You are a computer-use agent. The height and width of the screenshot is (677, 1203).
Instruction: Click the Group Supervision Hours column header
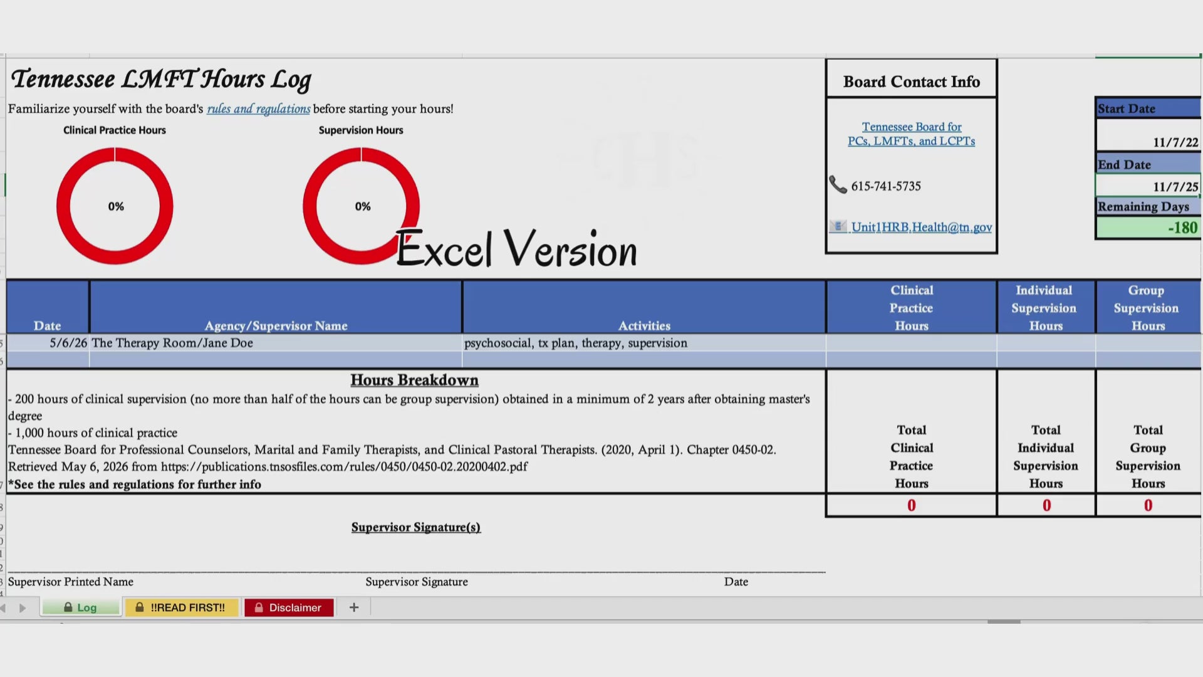1148,307
